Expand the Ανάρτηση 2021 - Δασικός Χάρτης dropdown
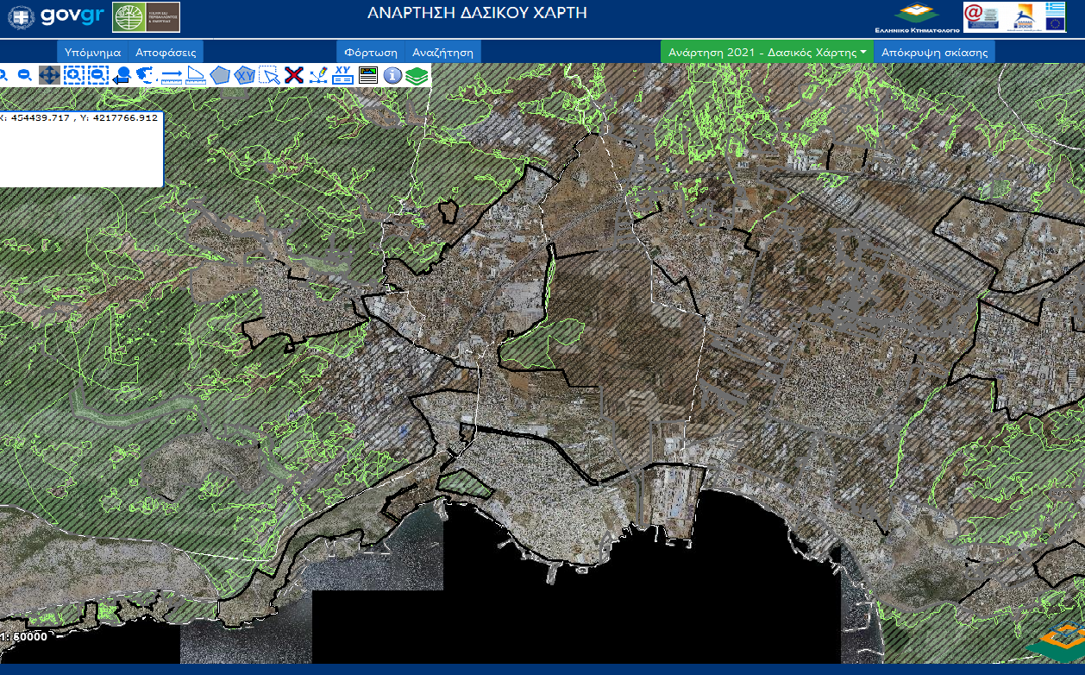The image size is (1085, 675). pyautogui.click(x=767, y=52)
